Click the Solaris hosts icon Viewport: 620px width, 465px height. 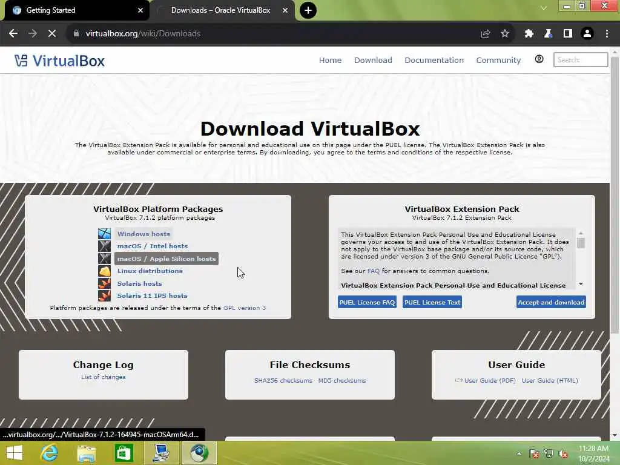click(104, 283)
